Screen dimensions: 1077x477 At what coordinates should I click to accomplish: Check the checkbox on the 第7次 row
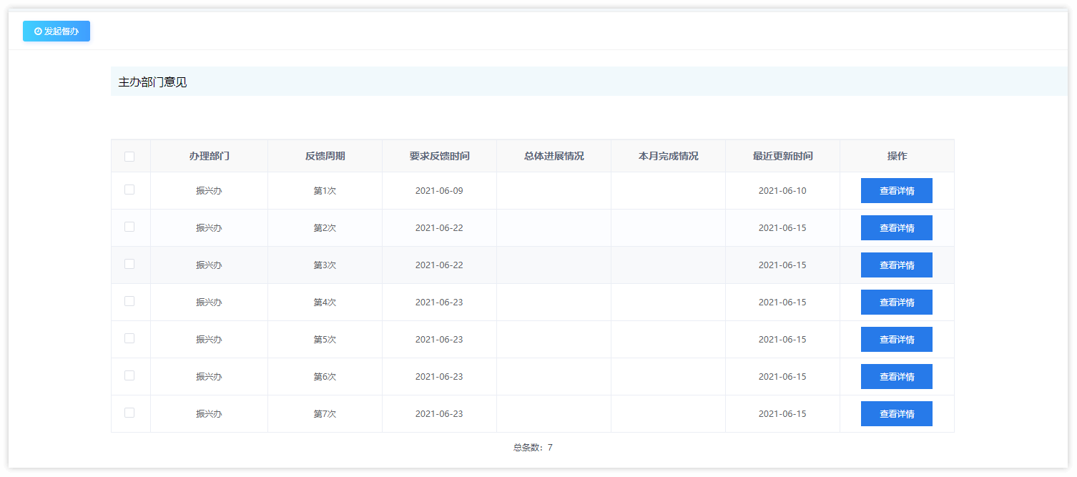(x=130, y=413)
